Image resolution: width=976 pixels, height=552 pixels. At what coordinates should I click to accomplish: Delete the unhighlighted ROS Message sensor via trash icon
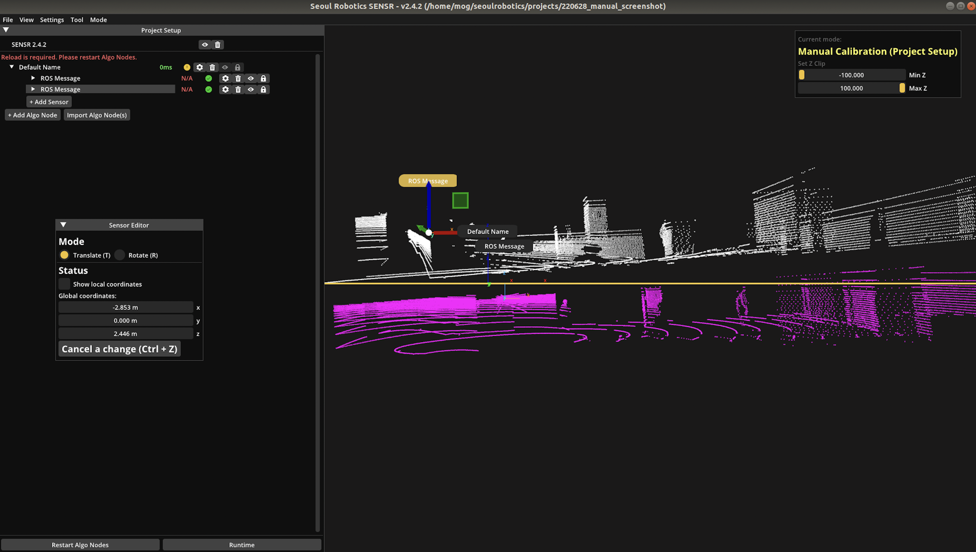click(238, 79)
